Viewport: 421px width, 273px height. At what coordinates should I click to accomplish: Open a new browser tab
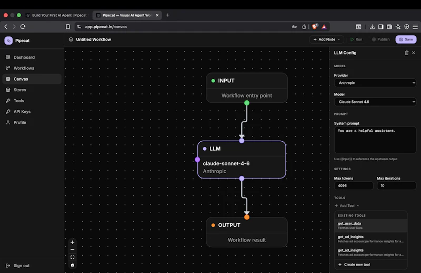click(x=168, y=15)
